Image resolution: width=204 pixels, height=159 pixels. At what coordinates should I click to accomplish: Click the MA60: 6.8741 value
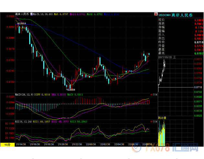pyautogui.click(x=112, y=14)
